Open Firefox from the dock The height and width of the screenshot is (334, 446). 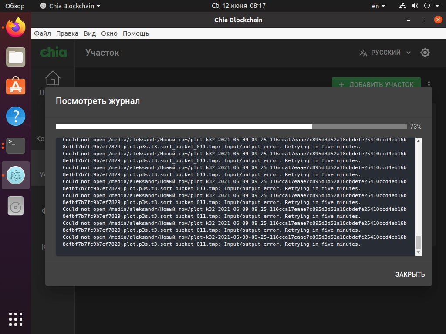point(16,27)
